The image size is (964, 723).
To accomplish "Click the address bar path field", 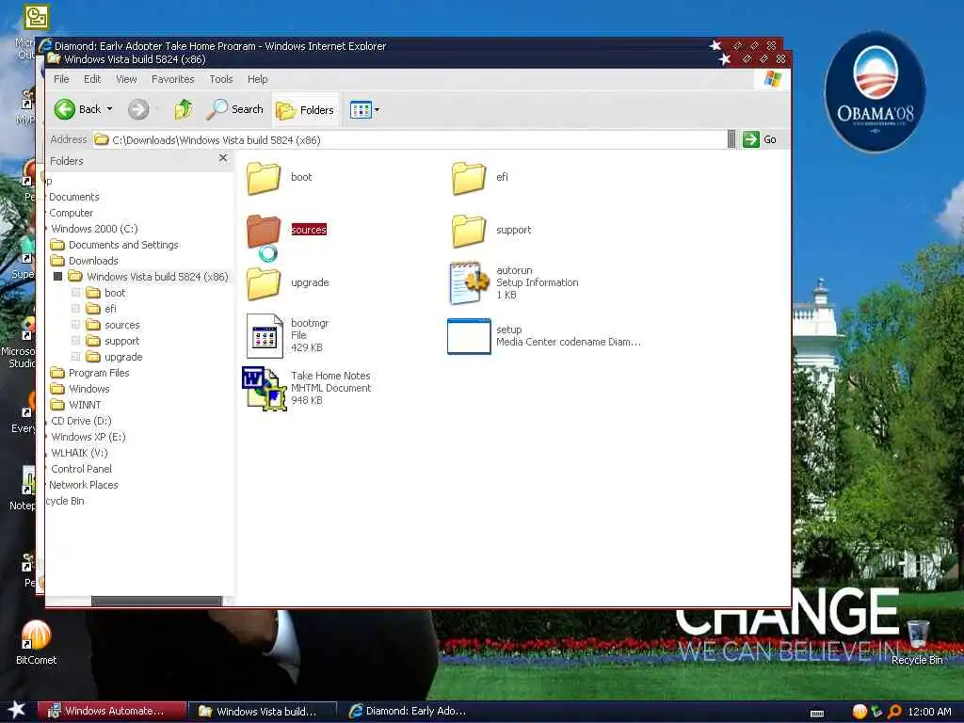I will tap(409, 139).
